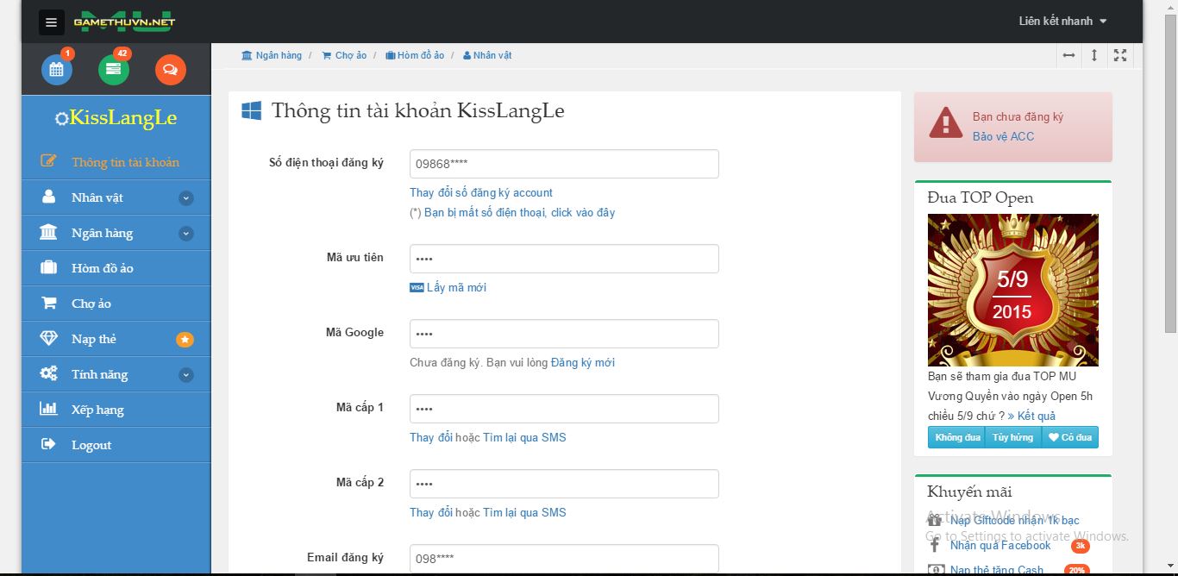Click the hamburger menu icon in header
The image size is (1178, 576).
coord(52,22)
